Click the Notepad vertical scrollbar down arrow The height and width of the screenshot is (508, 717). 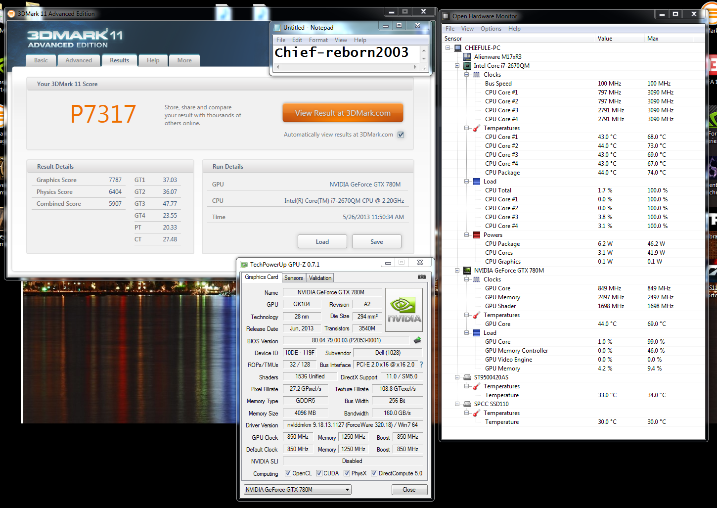point(423,59)
